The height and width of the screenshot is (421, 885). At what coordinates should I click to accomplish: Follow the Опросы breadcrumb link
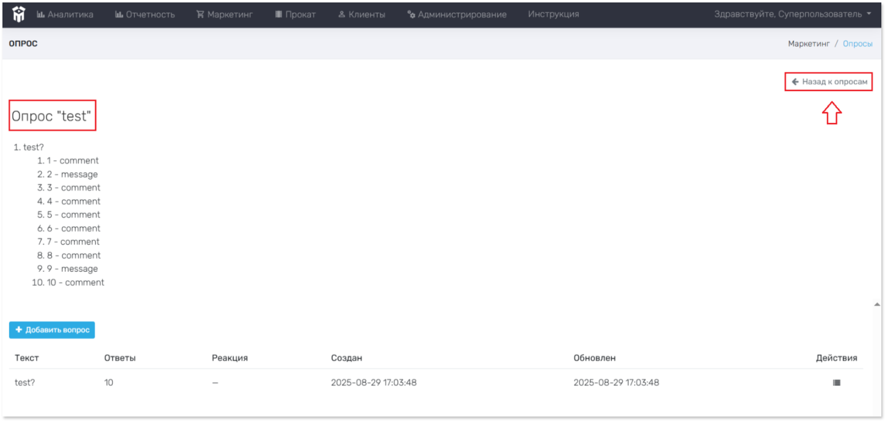[x=858, y=44]
